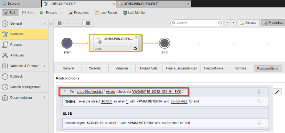The width and height of the screenshot is (285, 133).
Task: Adjust the workflow zoom slider handle
Action: tap(84, 23)
